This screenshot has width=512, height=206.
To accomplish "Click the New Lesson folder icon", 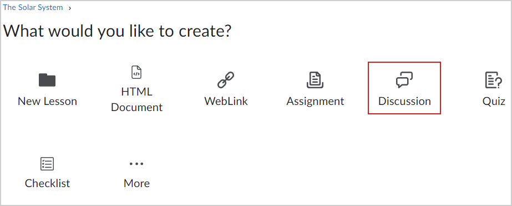I will [x=47, y=80].
